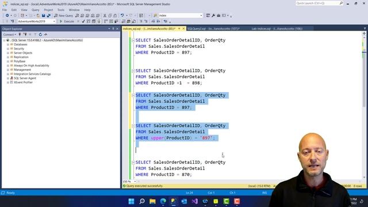Pin the Object Explorer panel
This screenshot has height=207, width=368.
pos(113,29)
